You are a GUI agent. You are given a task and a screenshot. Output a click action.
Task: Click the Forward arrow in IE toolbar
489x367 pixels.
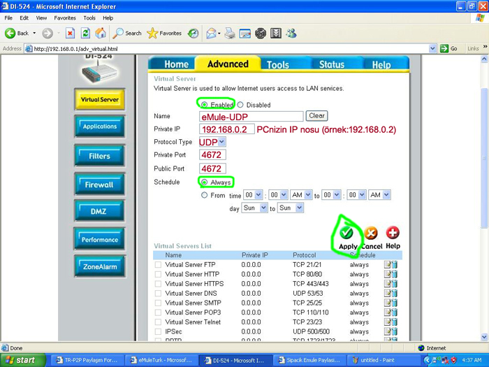[48, 33]
